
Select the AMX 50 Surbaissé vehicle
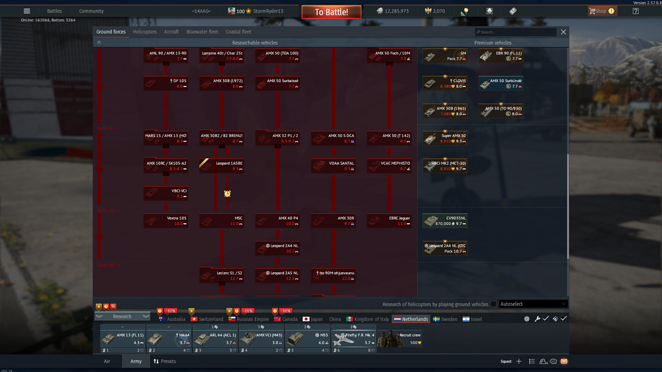pos(277,83)
